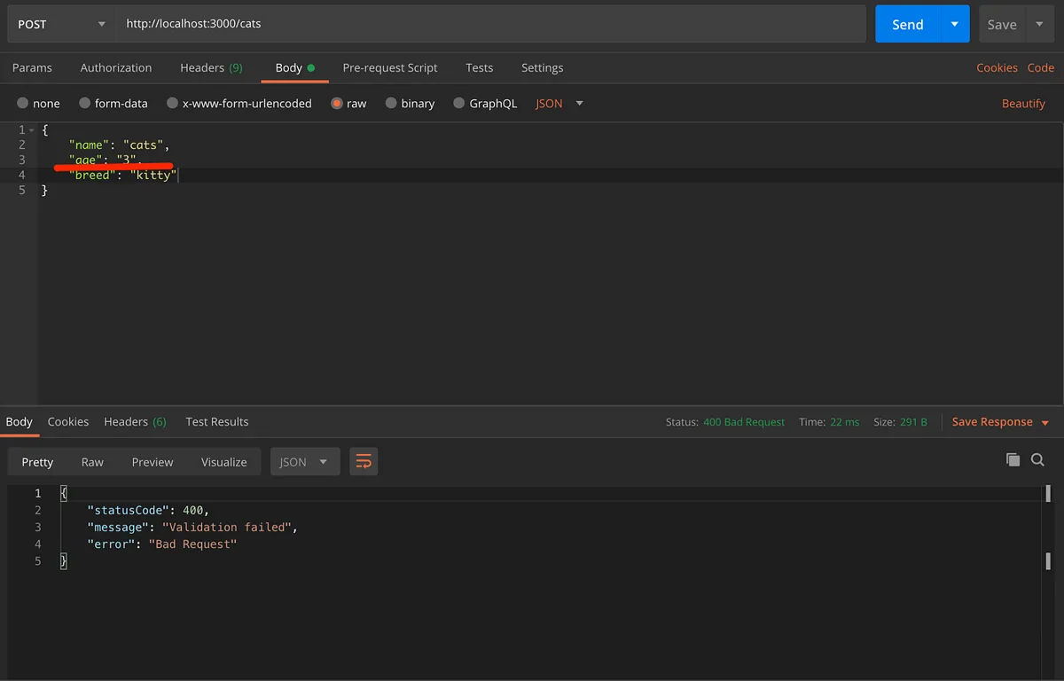The image size is (1064, 681).
Task: Select the raw body type
Action: pos(348,103)
